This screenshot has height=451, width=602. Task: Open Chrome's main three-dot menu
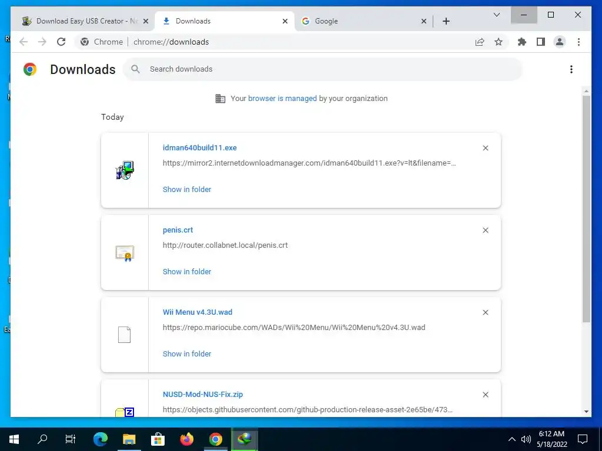pos(578,42)
